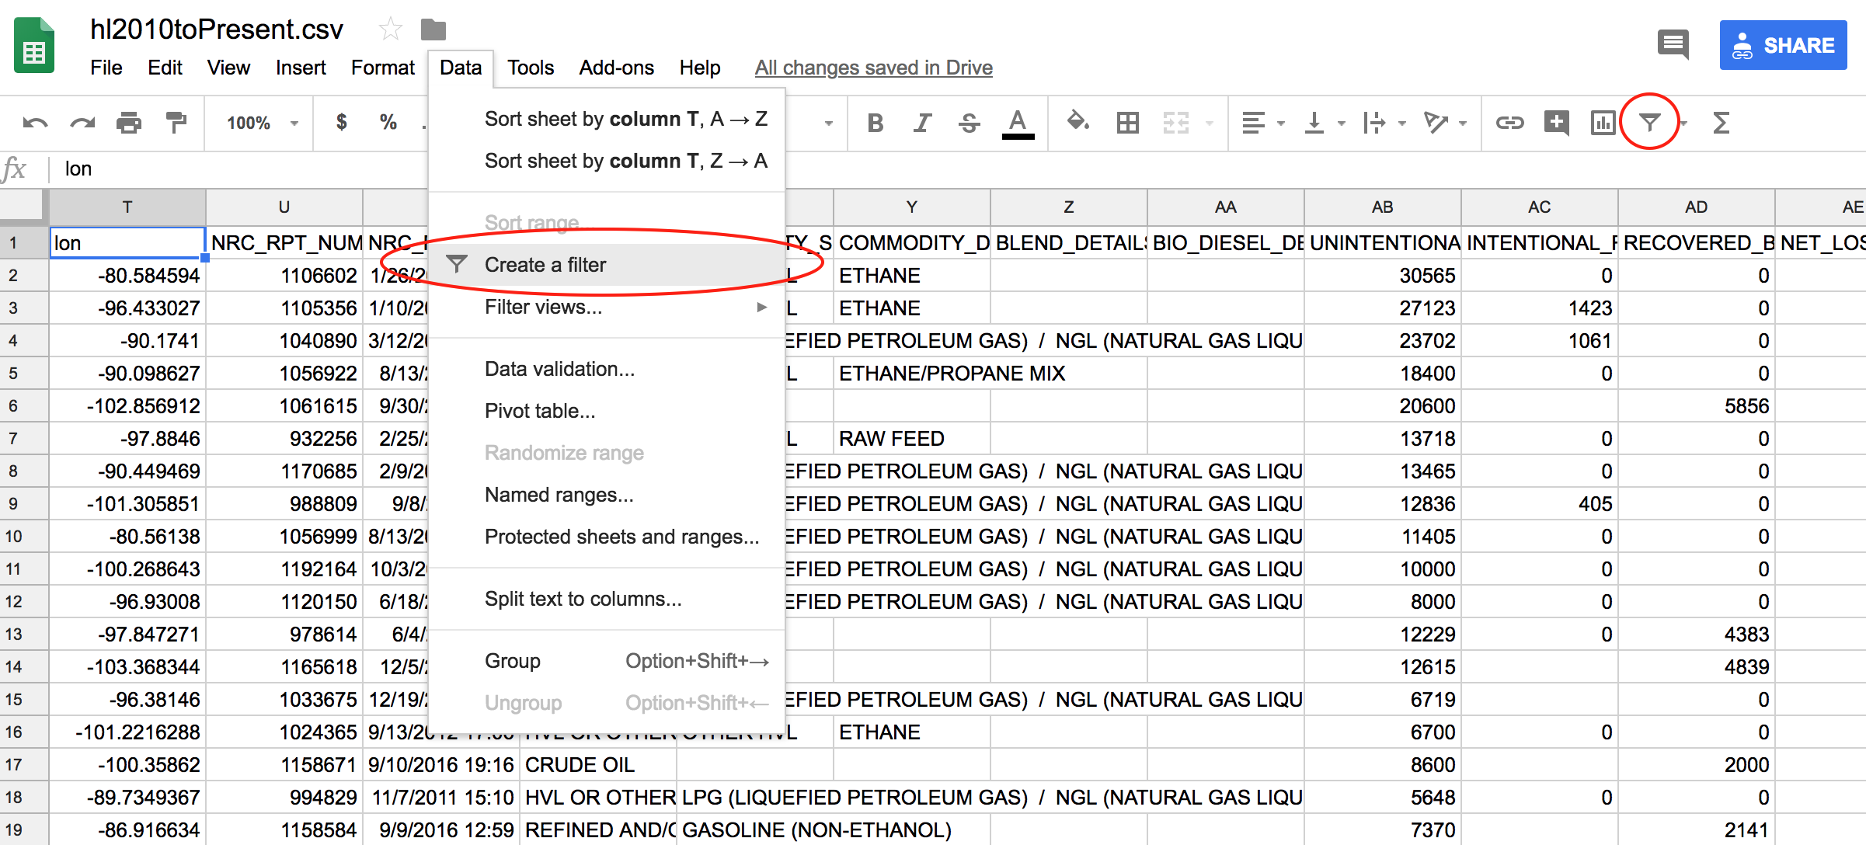
Task: Click the insert chart icon
Action: (1603, 122)
